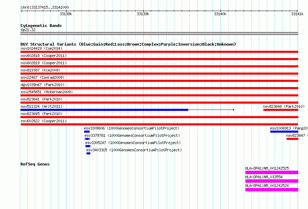Select the dgv1039n67 (Park2010) label
Screen dimensions: 308x209
coord(43,85)
